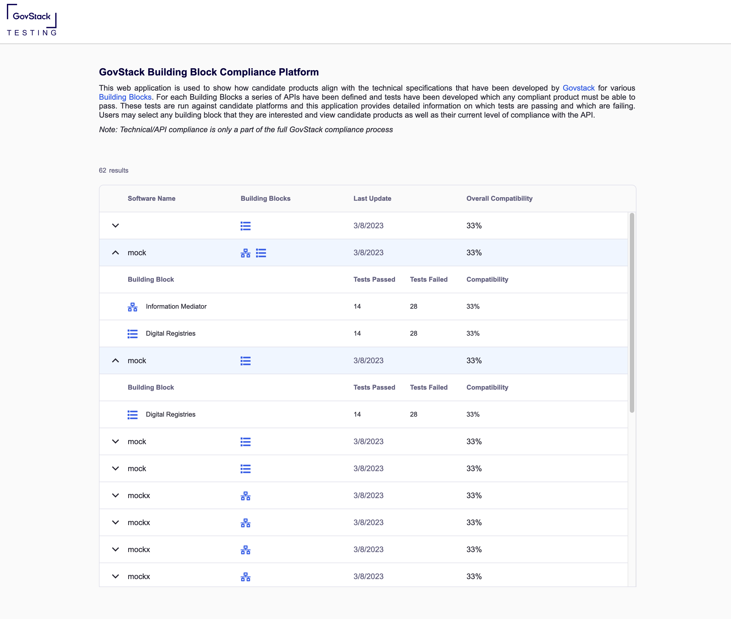
Task: Click the Overall Compatibility column header
Action: click(499, 199)
